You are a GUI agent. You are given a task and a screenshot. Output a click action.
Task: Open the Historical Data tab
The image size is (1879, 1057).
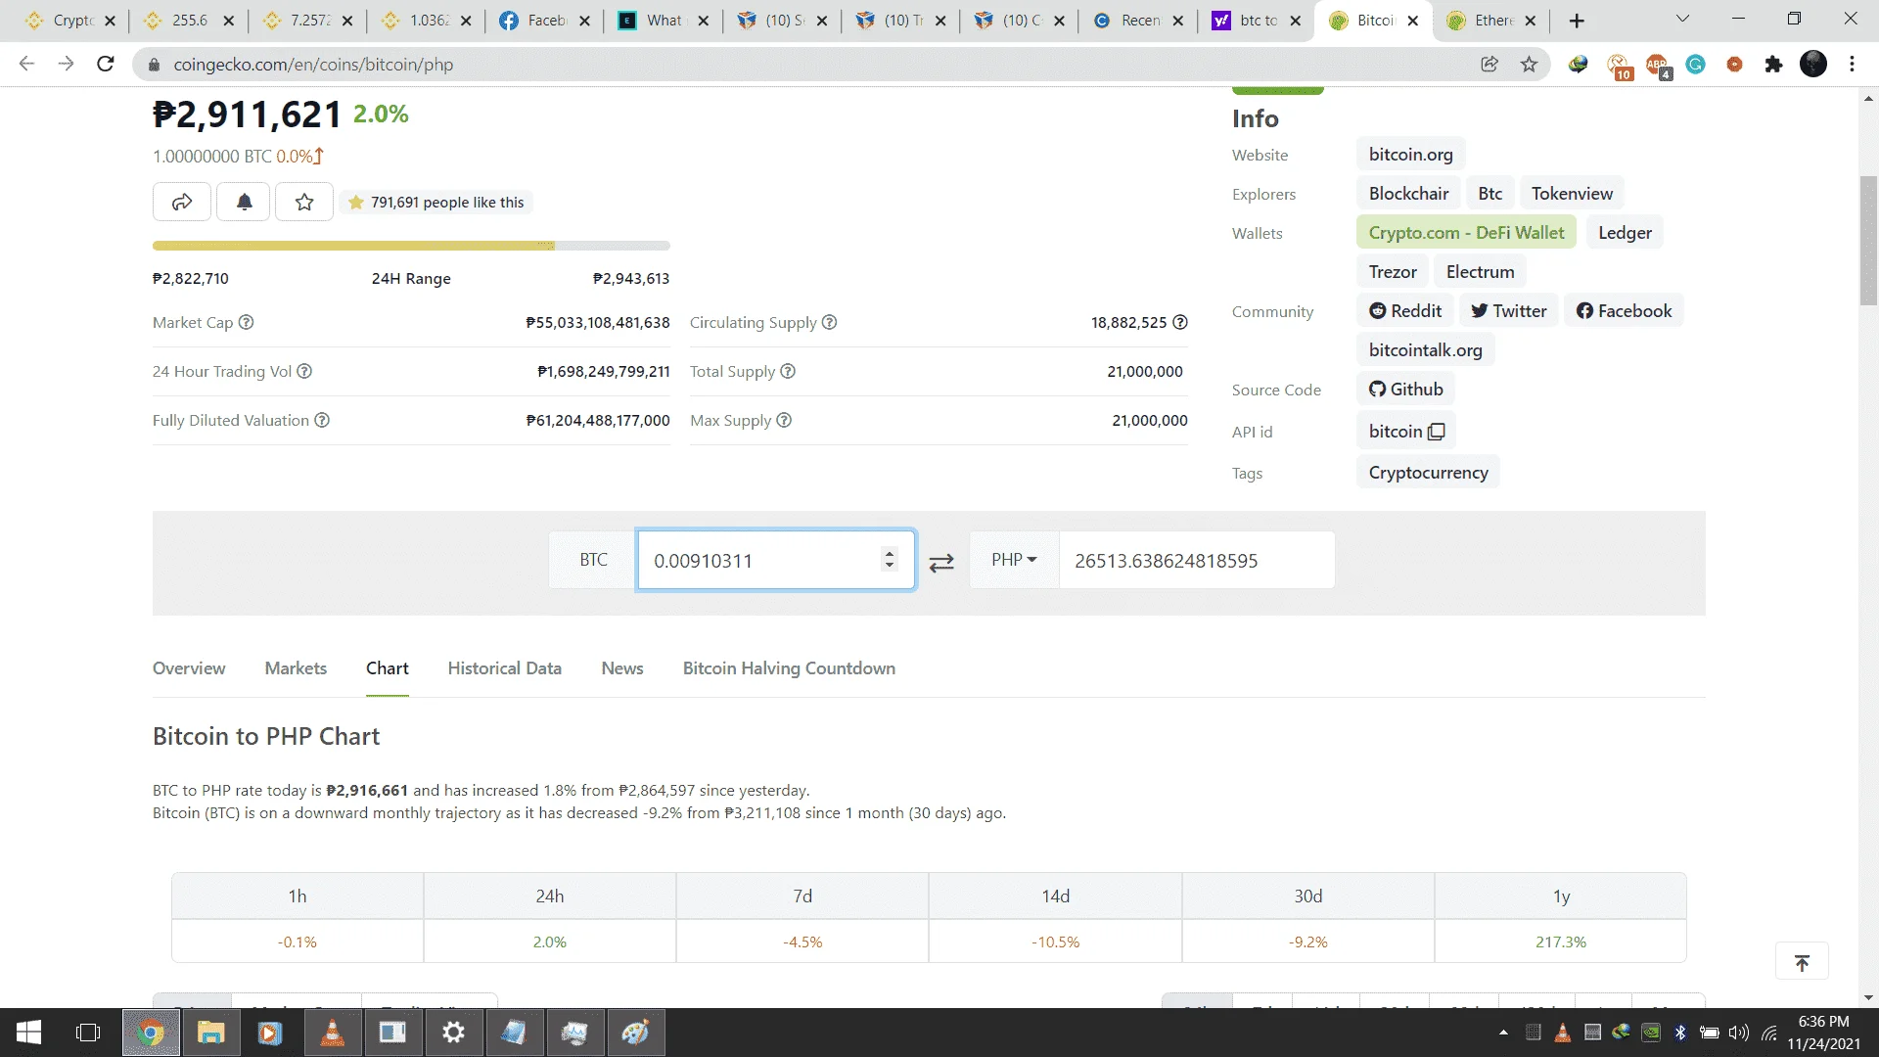click(x=505, y=668)
